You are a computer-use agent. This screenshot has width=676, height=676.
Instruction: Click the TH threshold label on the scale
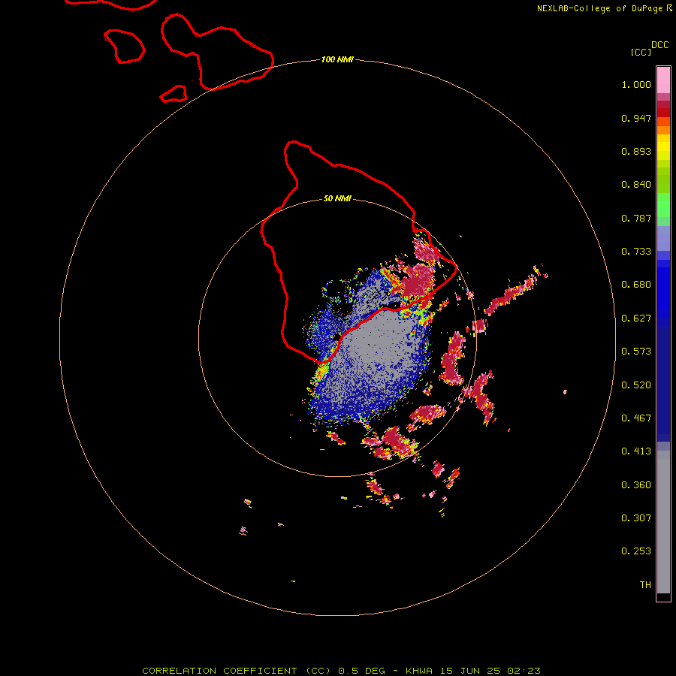[645, 585]
